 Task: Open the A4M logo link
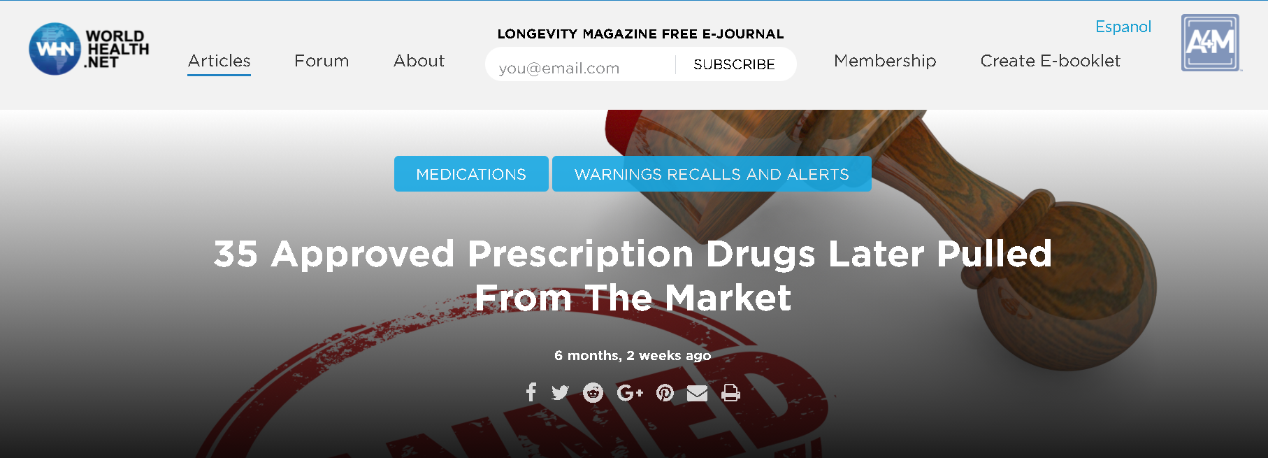[1211, 43]
